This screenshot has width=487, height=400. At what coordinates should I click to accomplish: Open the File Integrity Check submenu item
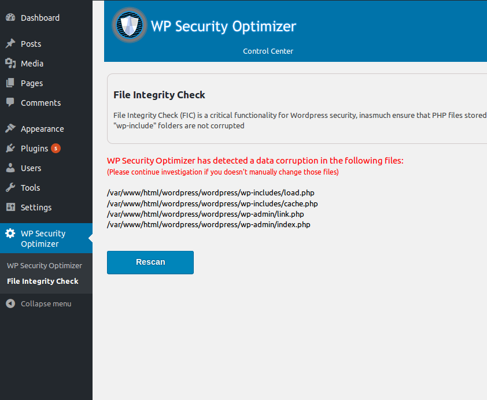(x=43, y=281)
